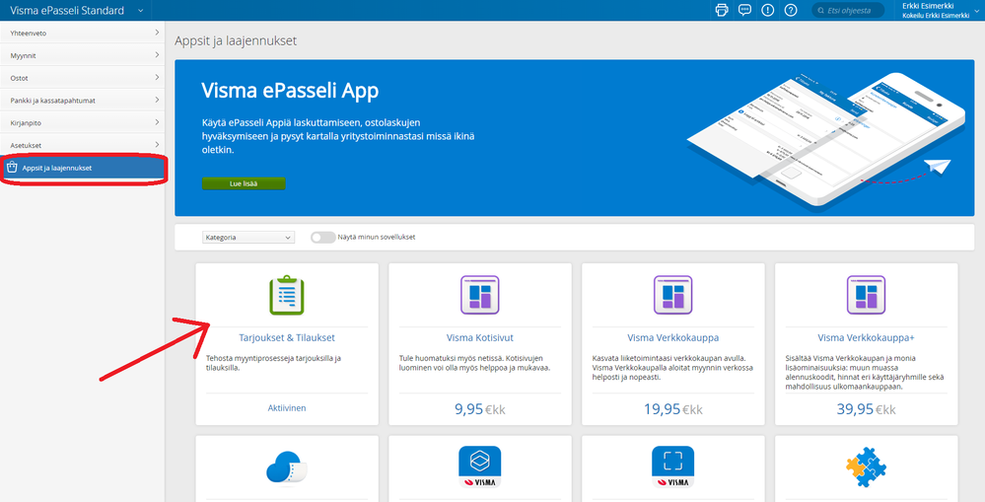This screenshot has width=985, height=502.
Task: Click the 9,95 €kk price
Action: [480, 409]
